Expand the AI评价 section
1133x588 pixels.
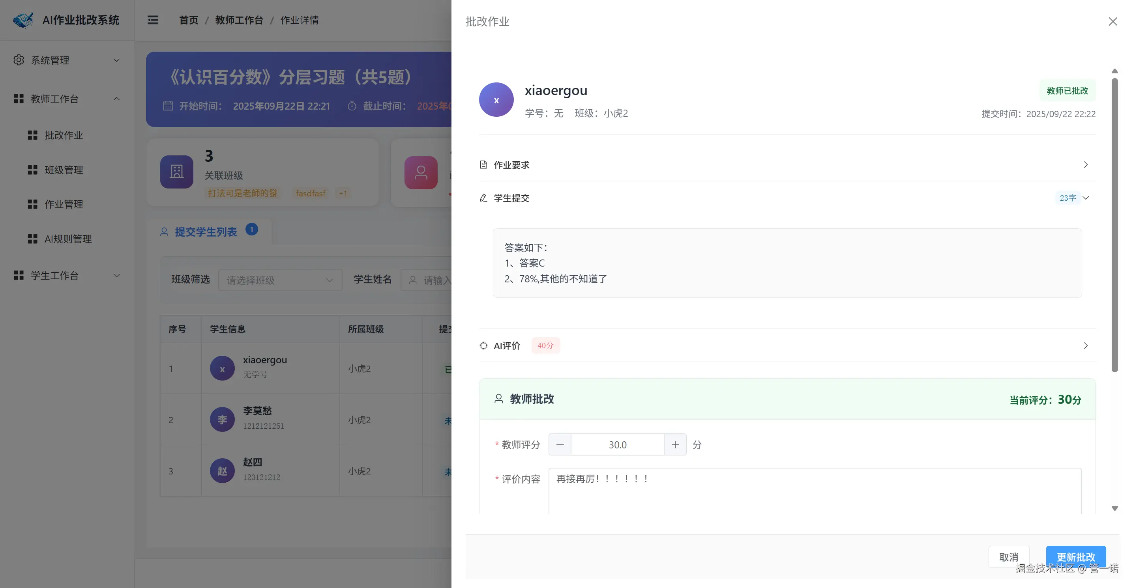[x=1086, y=346]
